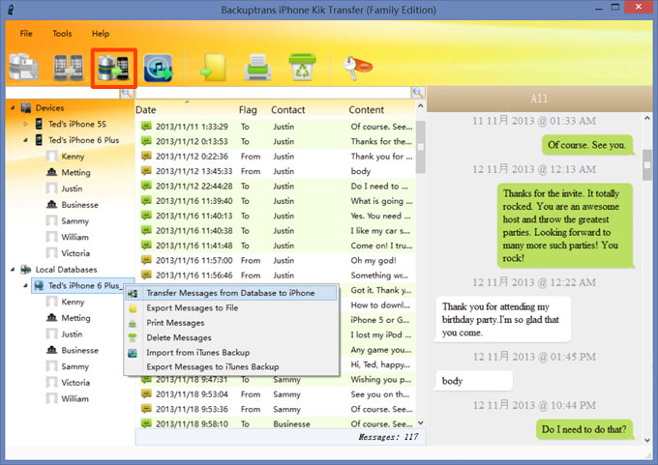658x465 pixels.
Task: Collapse the Local Databases node
Action: [x=13, y=269]
